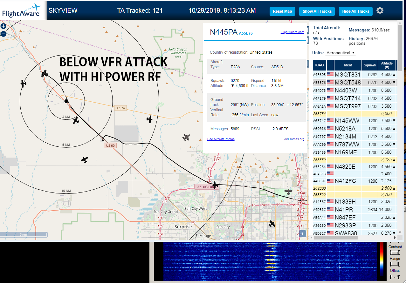The height and width of the screenshot is (283, 406).
Task: Click the US flag in the N4403W row
Action: 330,90
